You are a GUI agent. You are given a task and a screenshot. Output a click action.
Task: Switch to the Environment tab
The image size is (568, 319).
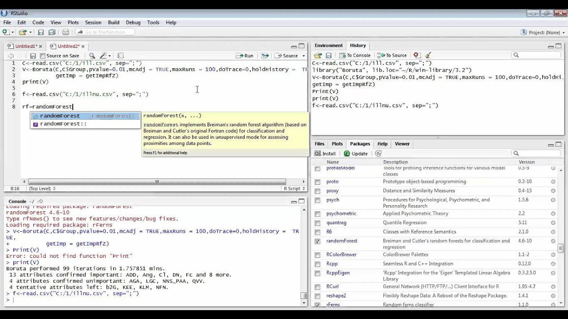click(329, 46)
